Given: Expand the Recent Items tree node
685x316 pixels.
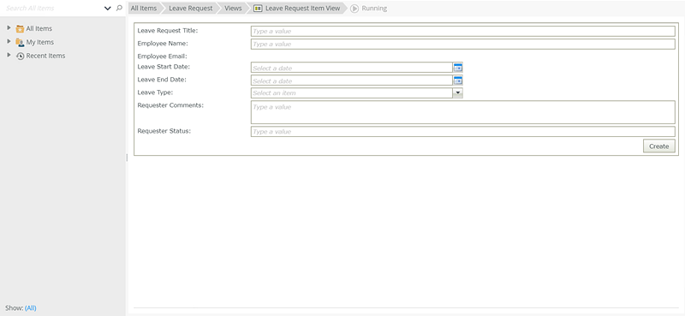Looking at the screenshot, I should [x=9, y=55].
